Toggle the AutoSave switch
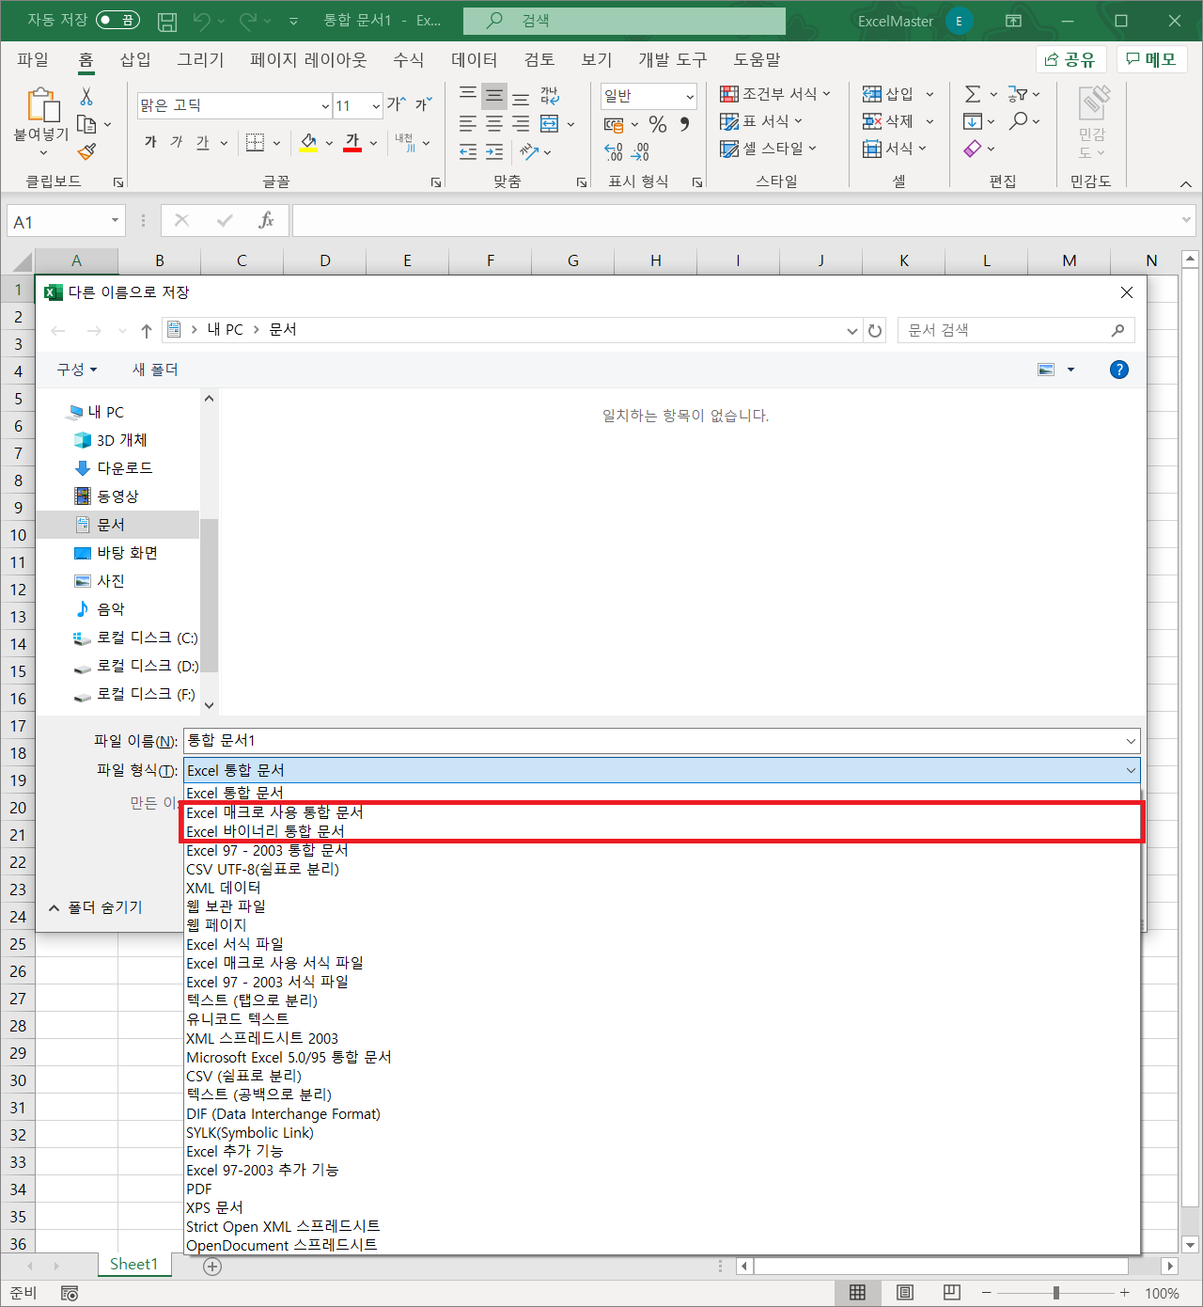The width and height of the screenshot is (1203, 1307). [x=118, y=20]
